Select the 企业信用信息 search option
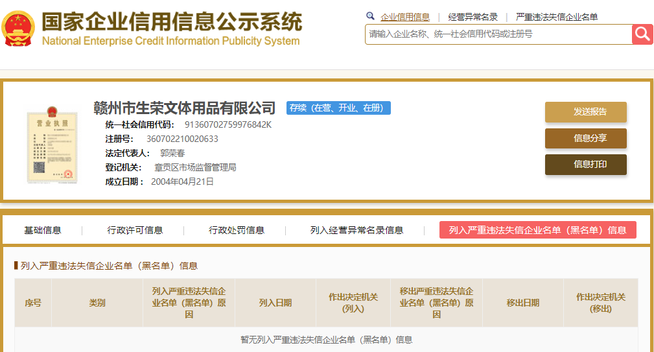Image resolution: width=654 pixels, height=352 pixels. (x=405, y=17)
